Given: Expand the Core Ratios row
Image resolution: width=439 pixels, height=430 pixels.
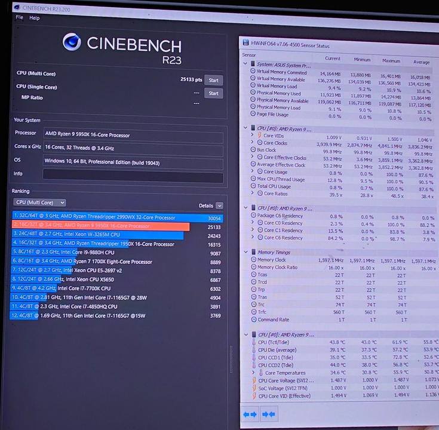Looking at the screenshot, I should click(x=253, y=192).
